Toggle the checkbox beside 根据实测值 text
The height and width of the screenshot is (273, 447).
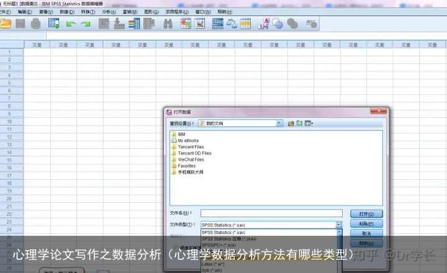(176, 248)
